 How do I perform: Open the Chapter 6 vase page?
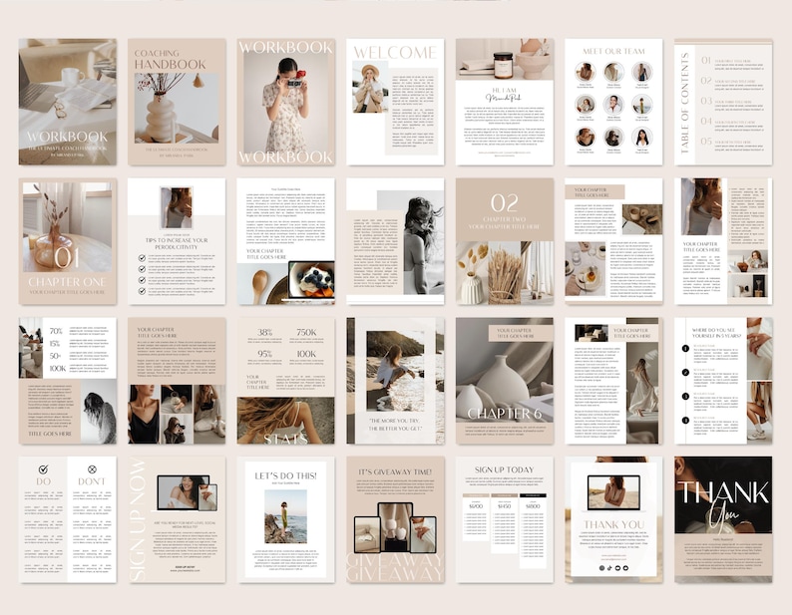coord(505,381)
